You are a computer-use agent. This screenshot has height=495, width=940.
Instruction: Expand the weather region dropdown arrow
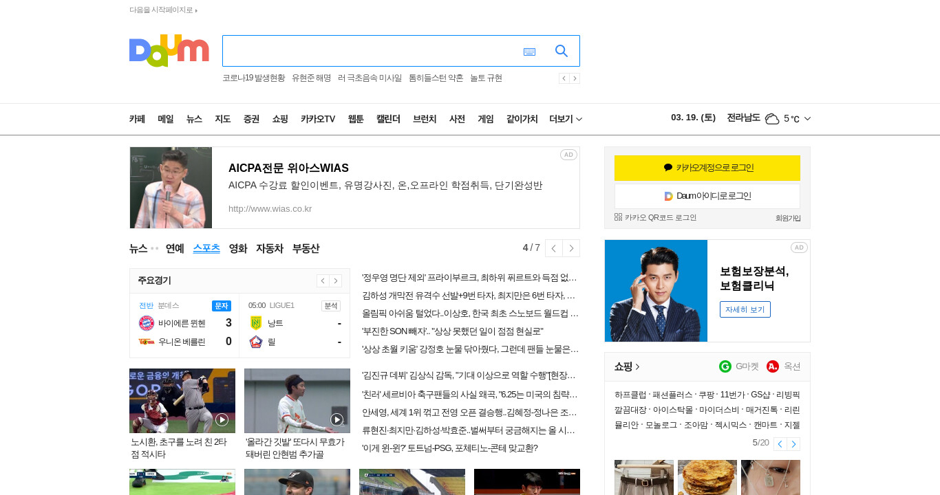[x=807, y=119]
